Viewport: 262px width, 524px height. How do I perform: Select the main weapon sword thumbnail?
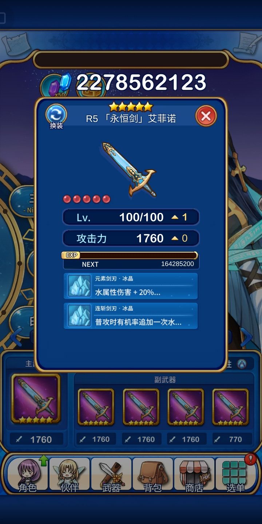(x=36, y=399)
